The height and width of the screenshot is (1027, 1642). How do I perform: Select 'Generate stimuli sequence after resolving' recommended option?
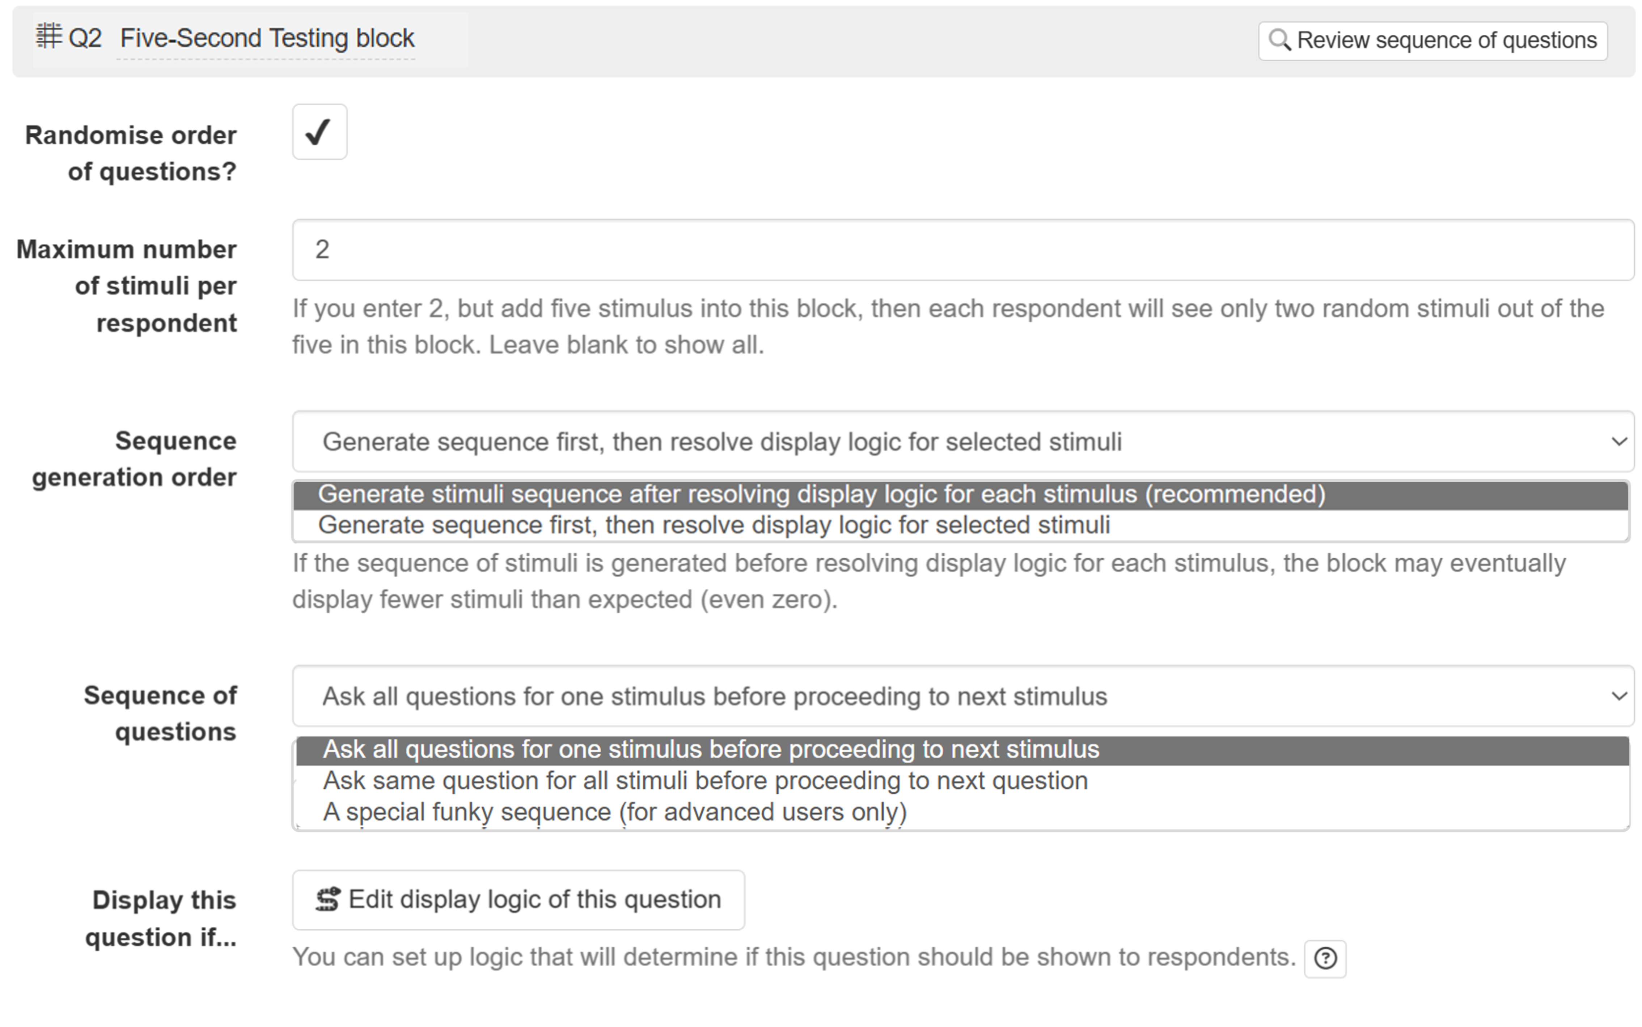(821, 494)
